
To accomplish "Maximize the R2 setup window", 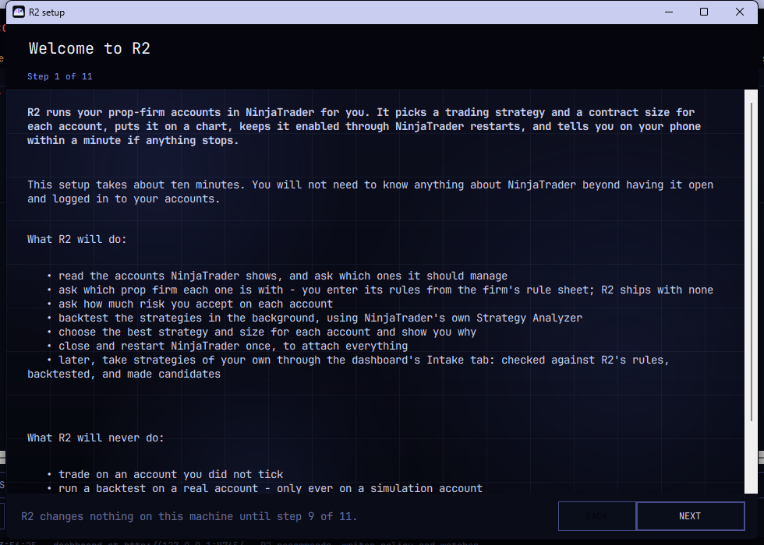I will [703, 12].
